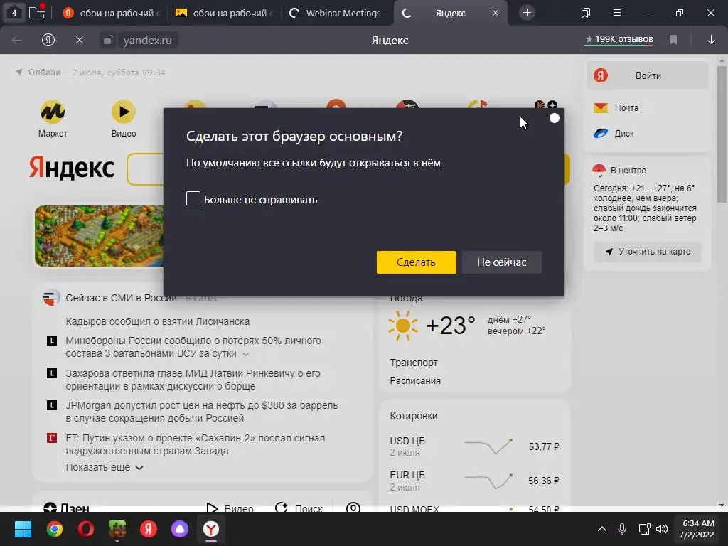Expand "Показать ещё" news list
The image size is (728, 546).
click(x=105, y=468)
